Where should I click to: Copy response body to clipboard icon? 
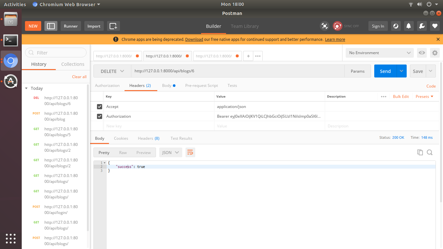[420, 152]
